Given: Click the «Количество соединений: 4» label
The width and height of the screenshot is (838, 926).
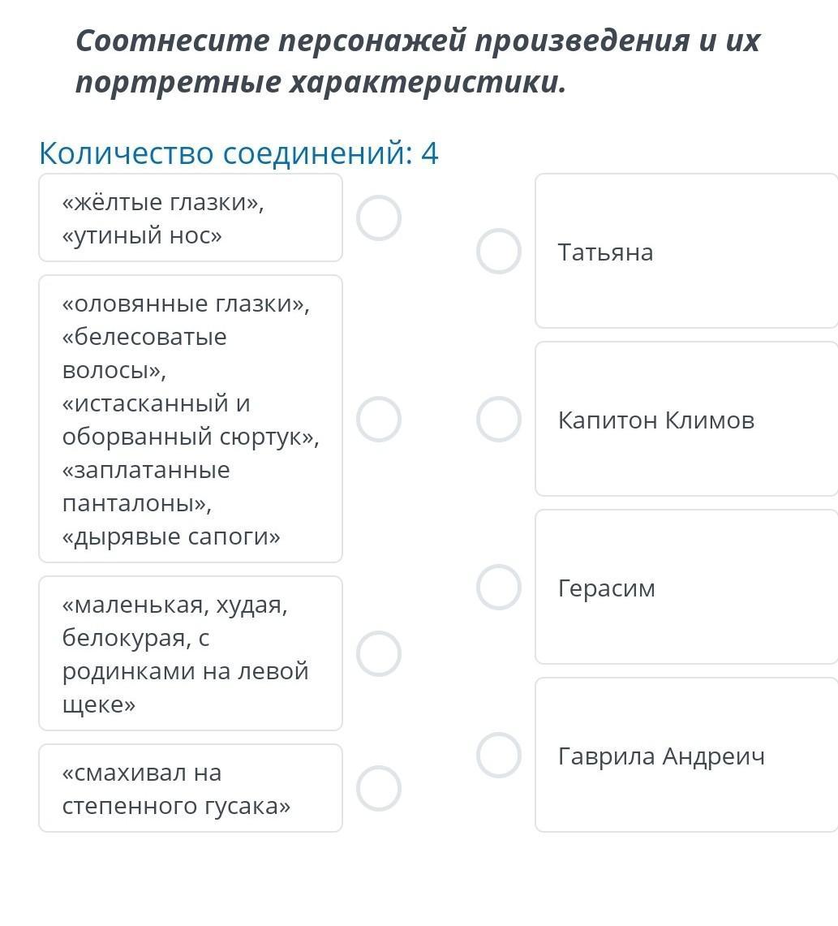Looking at the screenshot, I should 239,153.
